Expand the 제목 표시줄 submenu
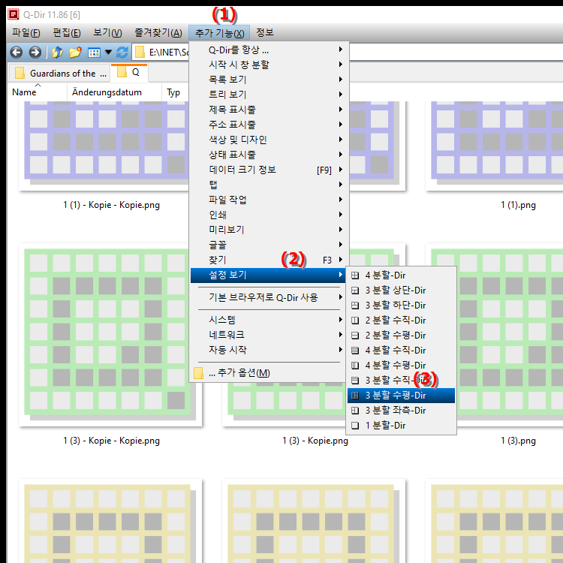563x563 pixels. 269,110
